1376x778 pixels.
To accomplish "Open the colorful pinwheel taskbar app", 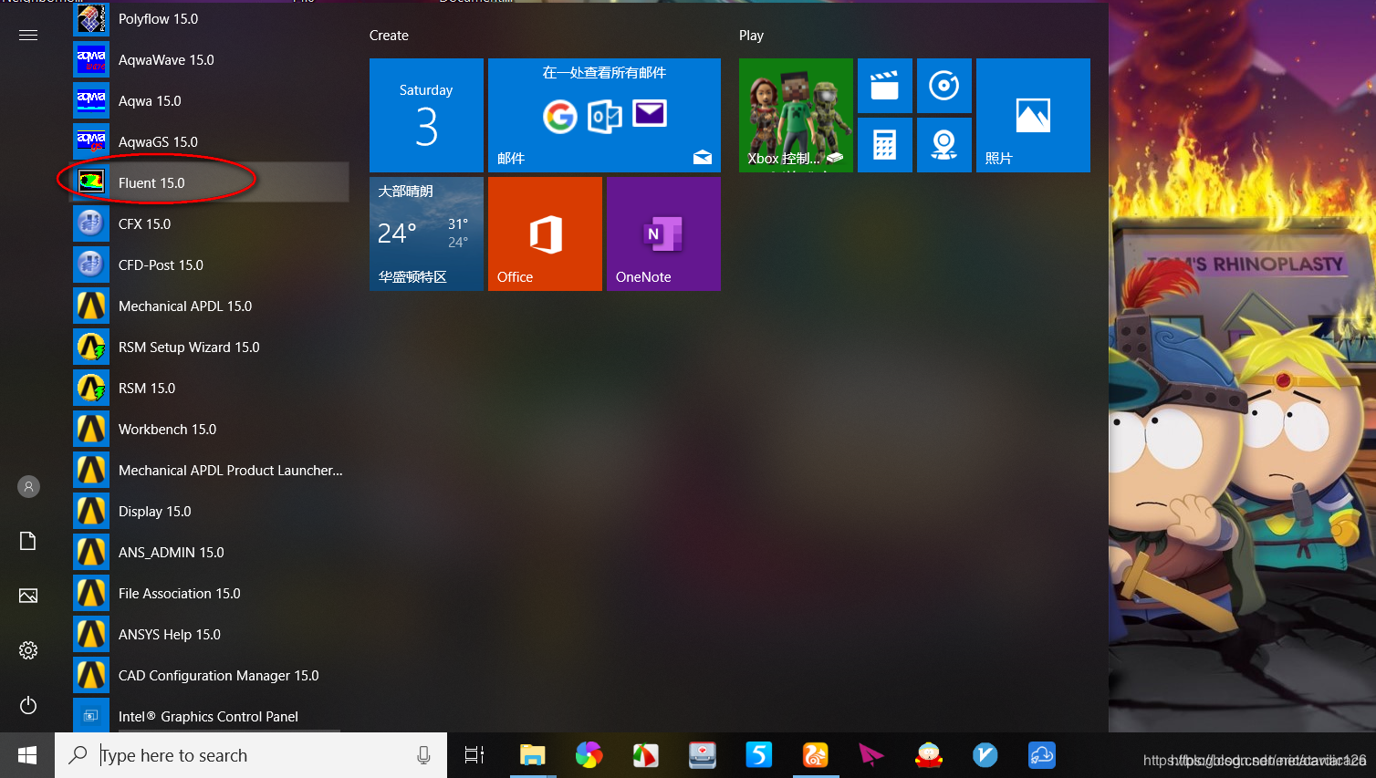I will [589, 755].
